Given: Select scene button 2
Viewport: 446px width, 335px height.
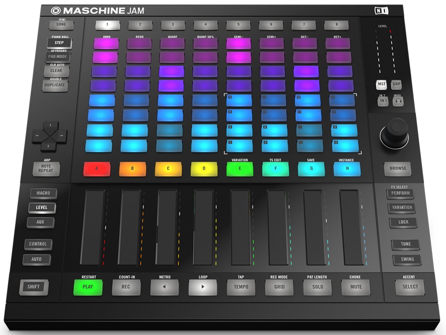Looking at the screenshot, I should (x=140, y=25).
